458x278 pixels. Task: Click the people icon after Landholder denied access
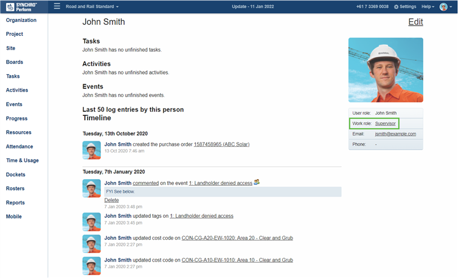(x=257, y=182)
